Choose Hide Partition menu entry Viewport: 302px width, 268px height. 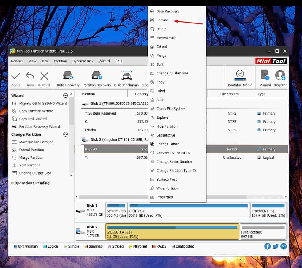177,126
